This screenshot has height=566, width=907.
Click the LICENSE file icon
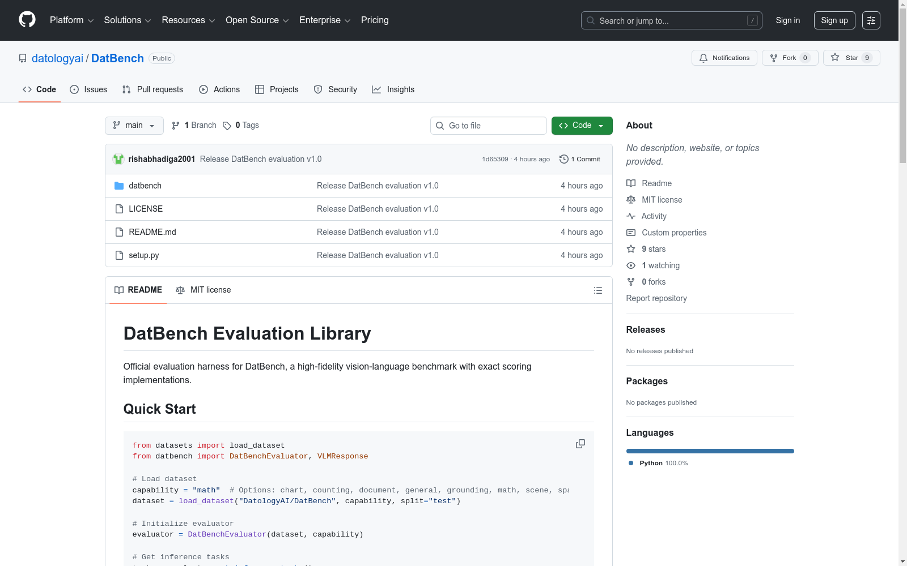(x=119, y=209)
